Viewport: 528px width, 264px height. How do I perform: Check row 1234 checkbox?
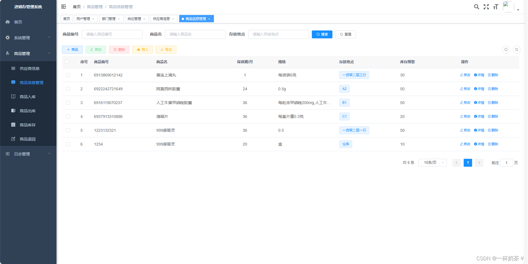(x=68, y=144)
